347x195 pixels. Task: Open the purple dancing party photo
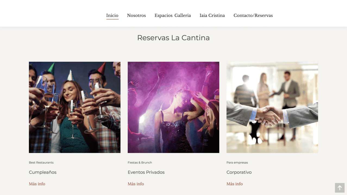pyautogui.click(x=173, y=107)
